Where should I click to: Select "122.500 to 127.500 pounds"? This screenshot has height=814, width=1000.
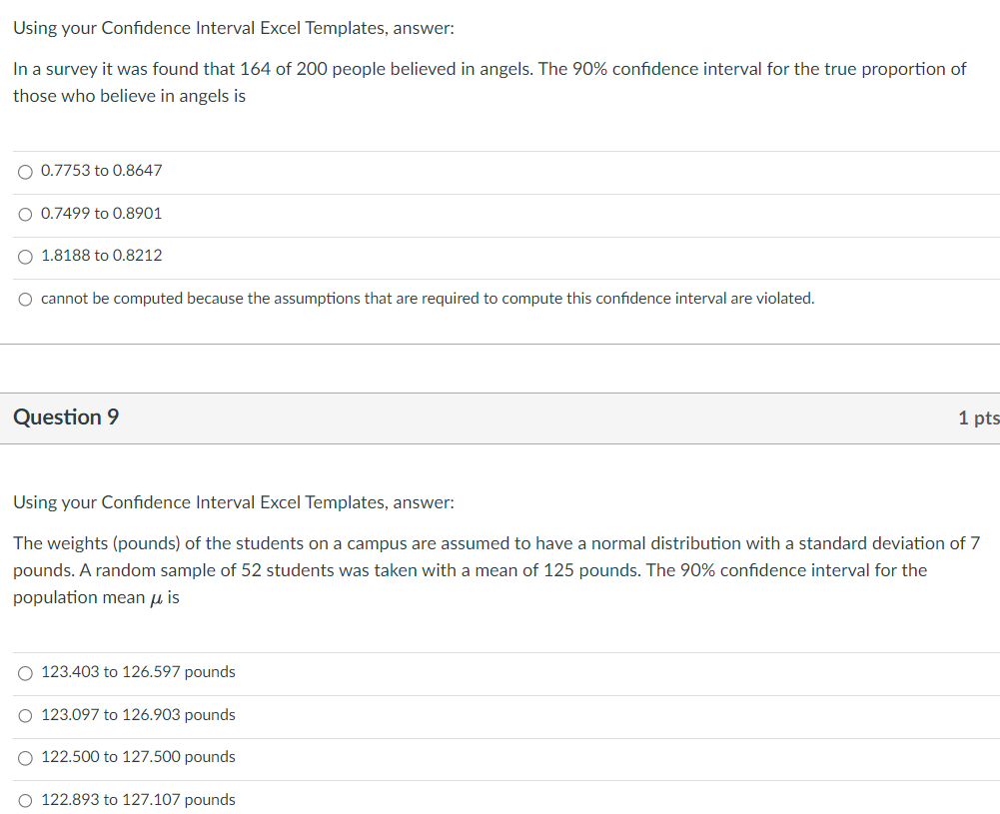tap(138, 757)
